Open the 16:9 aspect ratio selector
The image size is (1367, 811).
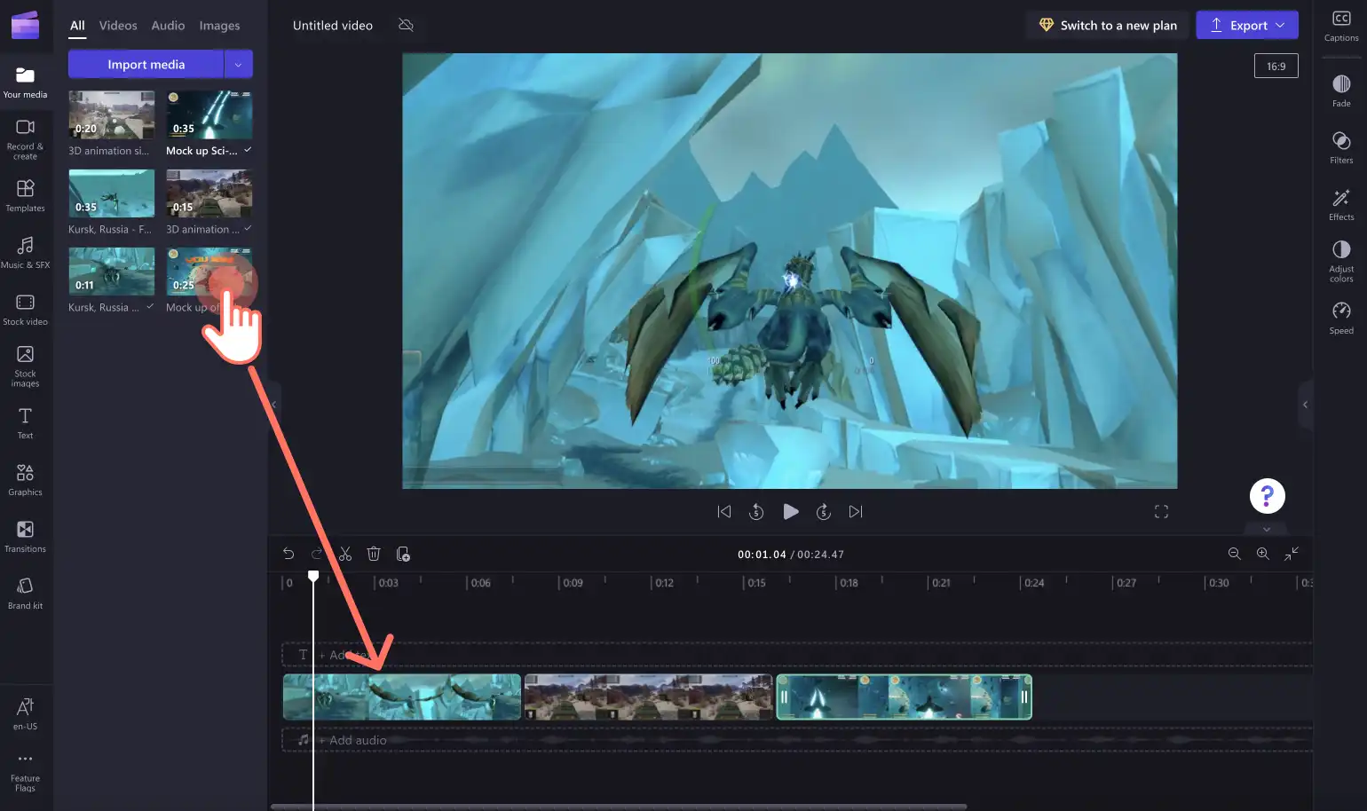pyautogui.click(x=1276, y=66)
